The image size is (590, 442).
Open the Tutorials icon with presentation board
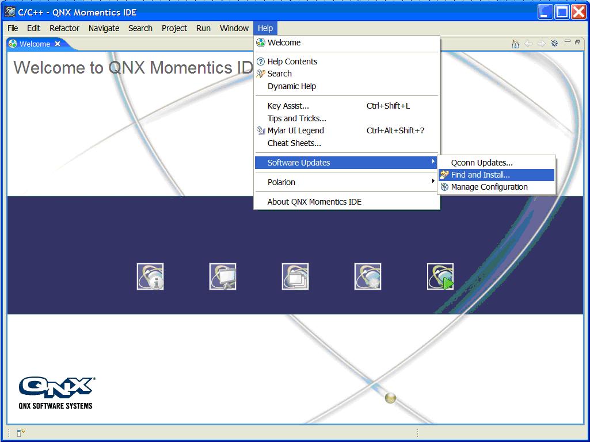point(223,276)
